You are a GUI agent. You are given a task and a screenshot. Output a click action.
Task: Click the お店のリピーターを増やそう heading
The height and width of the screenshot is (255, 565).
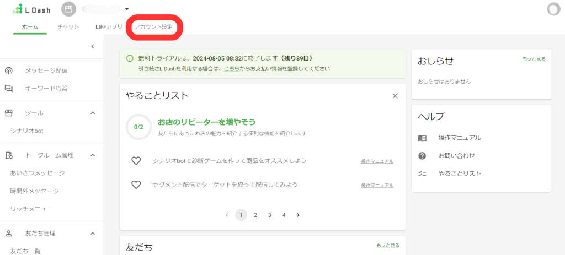[206, 122]
